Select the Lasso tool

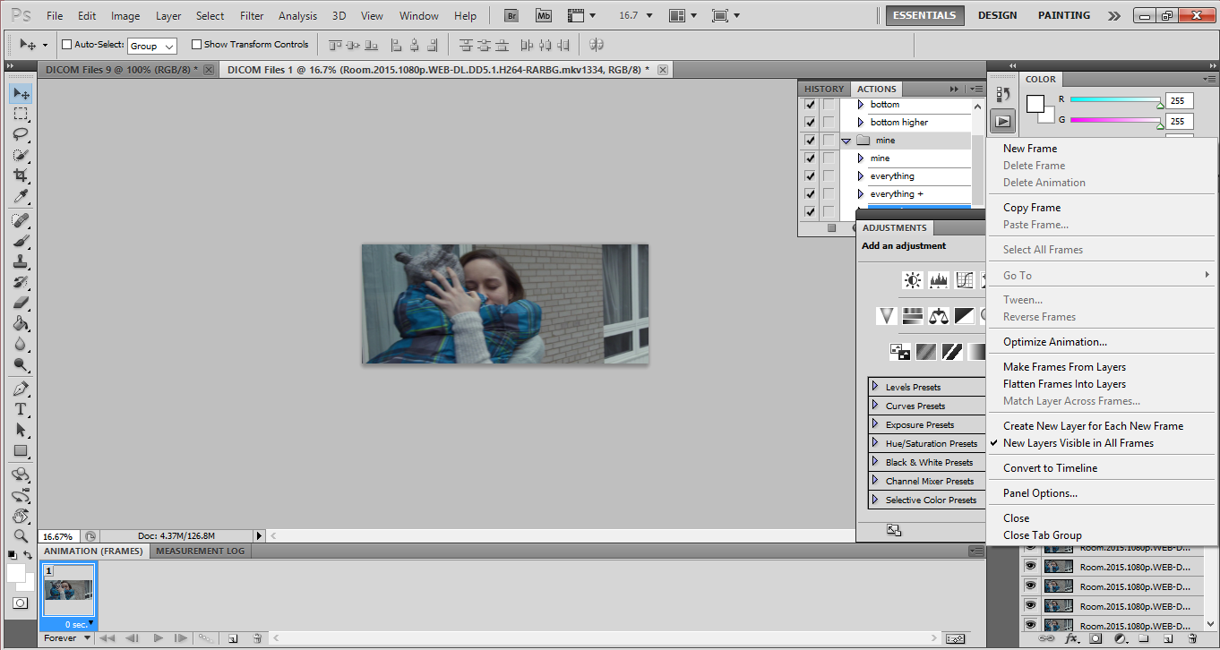click(x=21, y=134)
